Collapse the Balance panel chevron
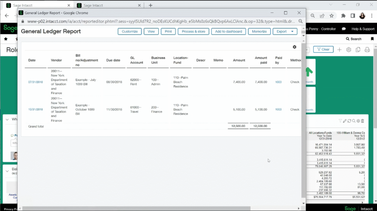The width and height of the screenshot is (377, 211). (x=7, y=171)
